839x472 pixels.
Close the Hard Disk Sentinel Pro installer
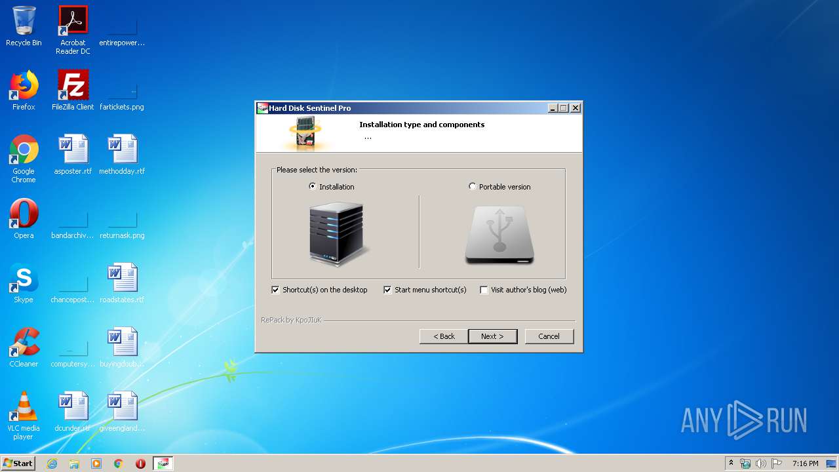coord(576,108)
